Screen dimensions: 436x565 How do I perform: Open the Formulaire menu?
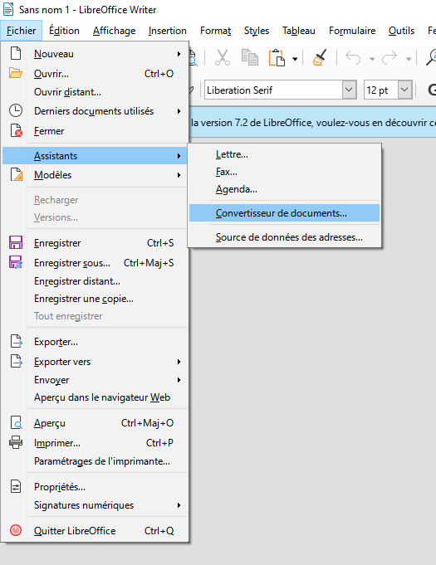coord(352,31)
